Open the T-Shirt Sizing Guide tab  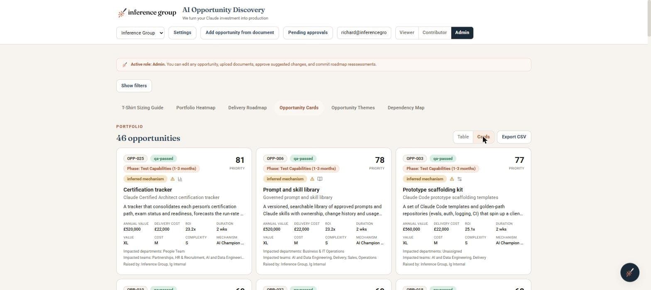point(142,108)
